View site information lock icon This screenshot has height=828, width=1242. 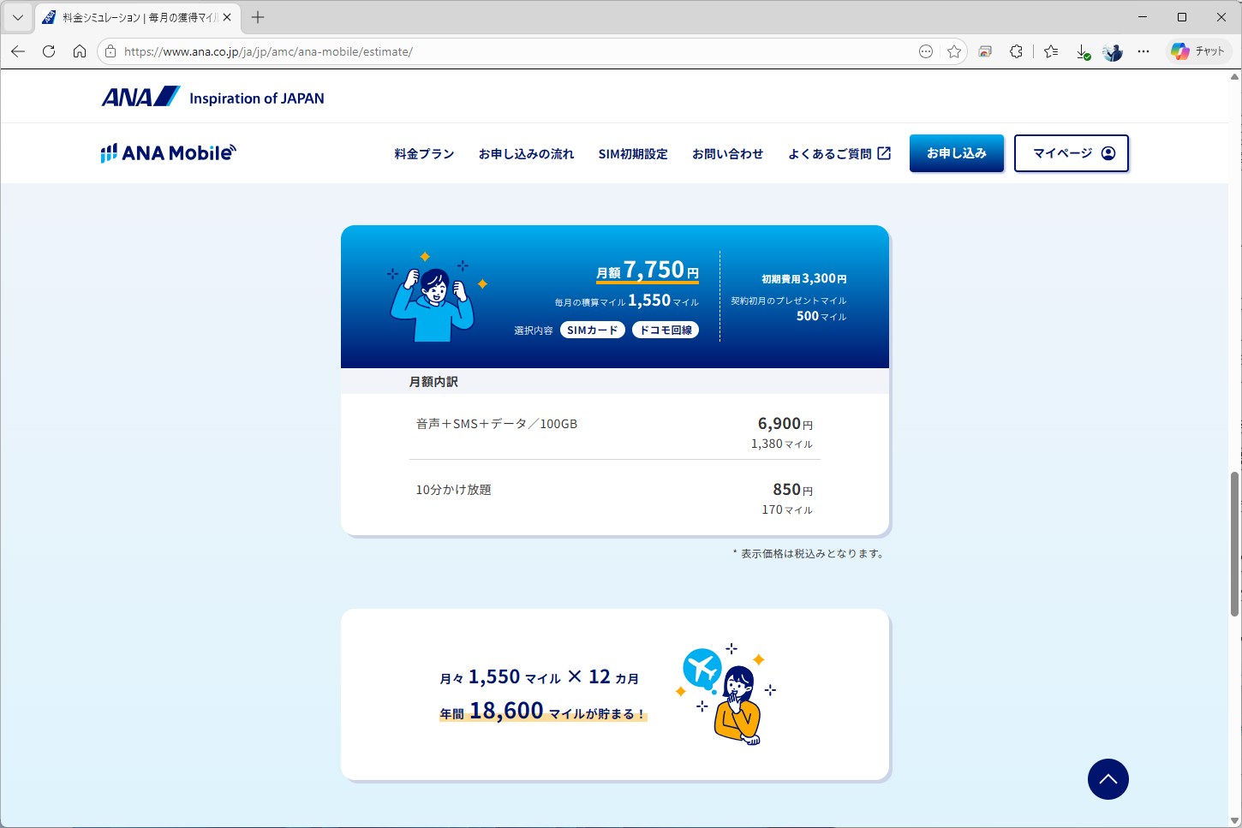(110, 51)
